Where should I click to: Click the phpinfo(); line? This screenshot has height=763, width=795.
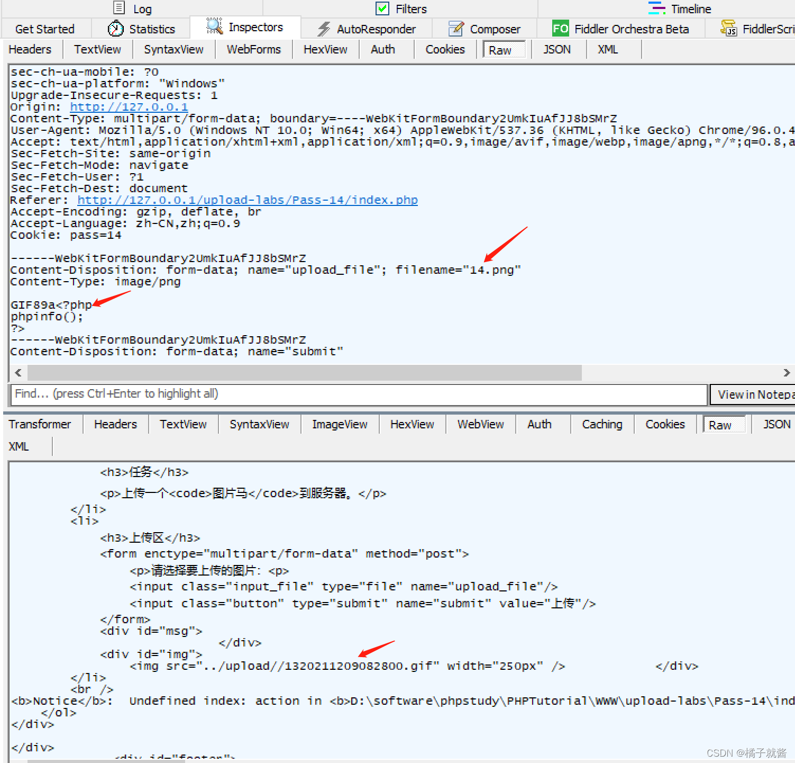[47, 317]
